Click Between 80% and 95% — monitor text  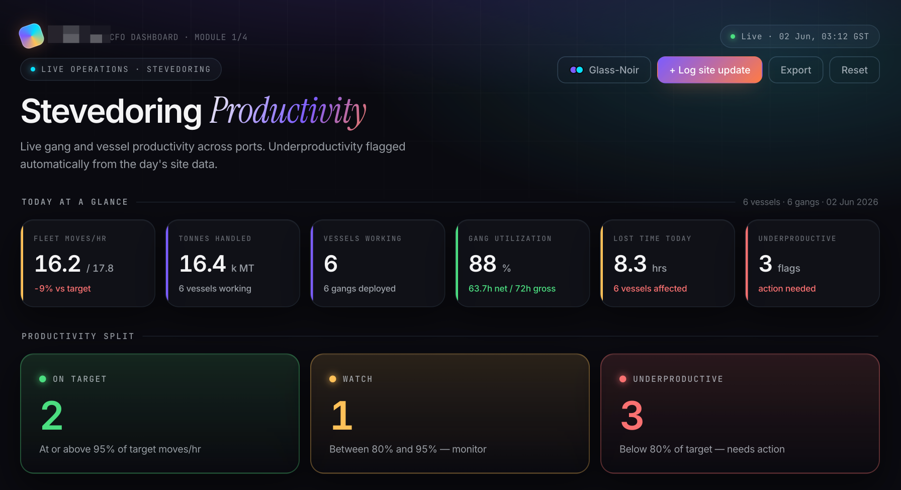(x=408, y=449)
